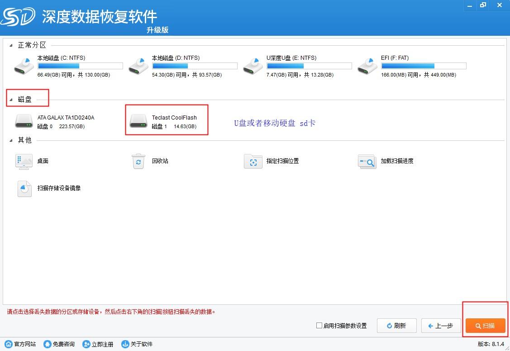Click label U深度U盘 (E: NTFS)

tap(291, 58)
